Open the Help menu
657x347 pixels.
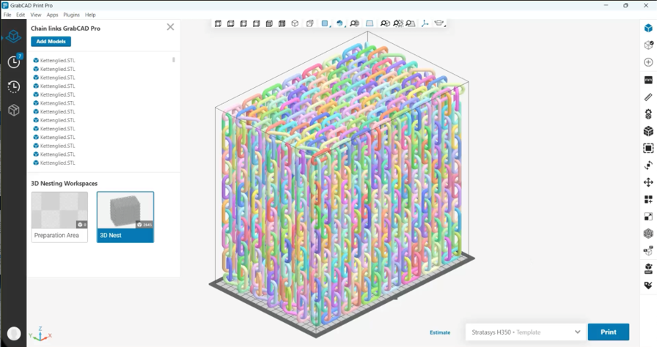click(x=90, y=15)
